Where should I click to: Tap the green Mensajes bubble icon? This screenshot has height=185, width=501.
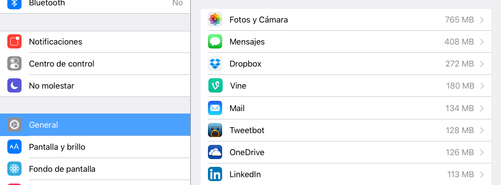click(x=215, y=42)
